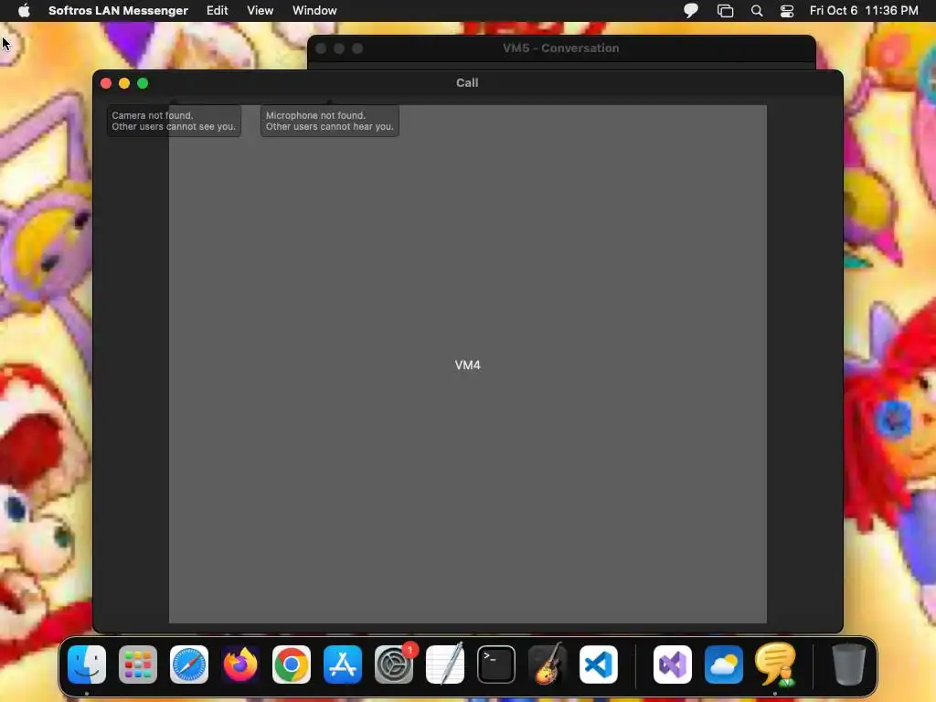
Task: Open Finder from the Dock
Action: coord(87,664)
